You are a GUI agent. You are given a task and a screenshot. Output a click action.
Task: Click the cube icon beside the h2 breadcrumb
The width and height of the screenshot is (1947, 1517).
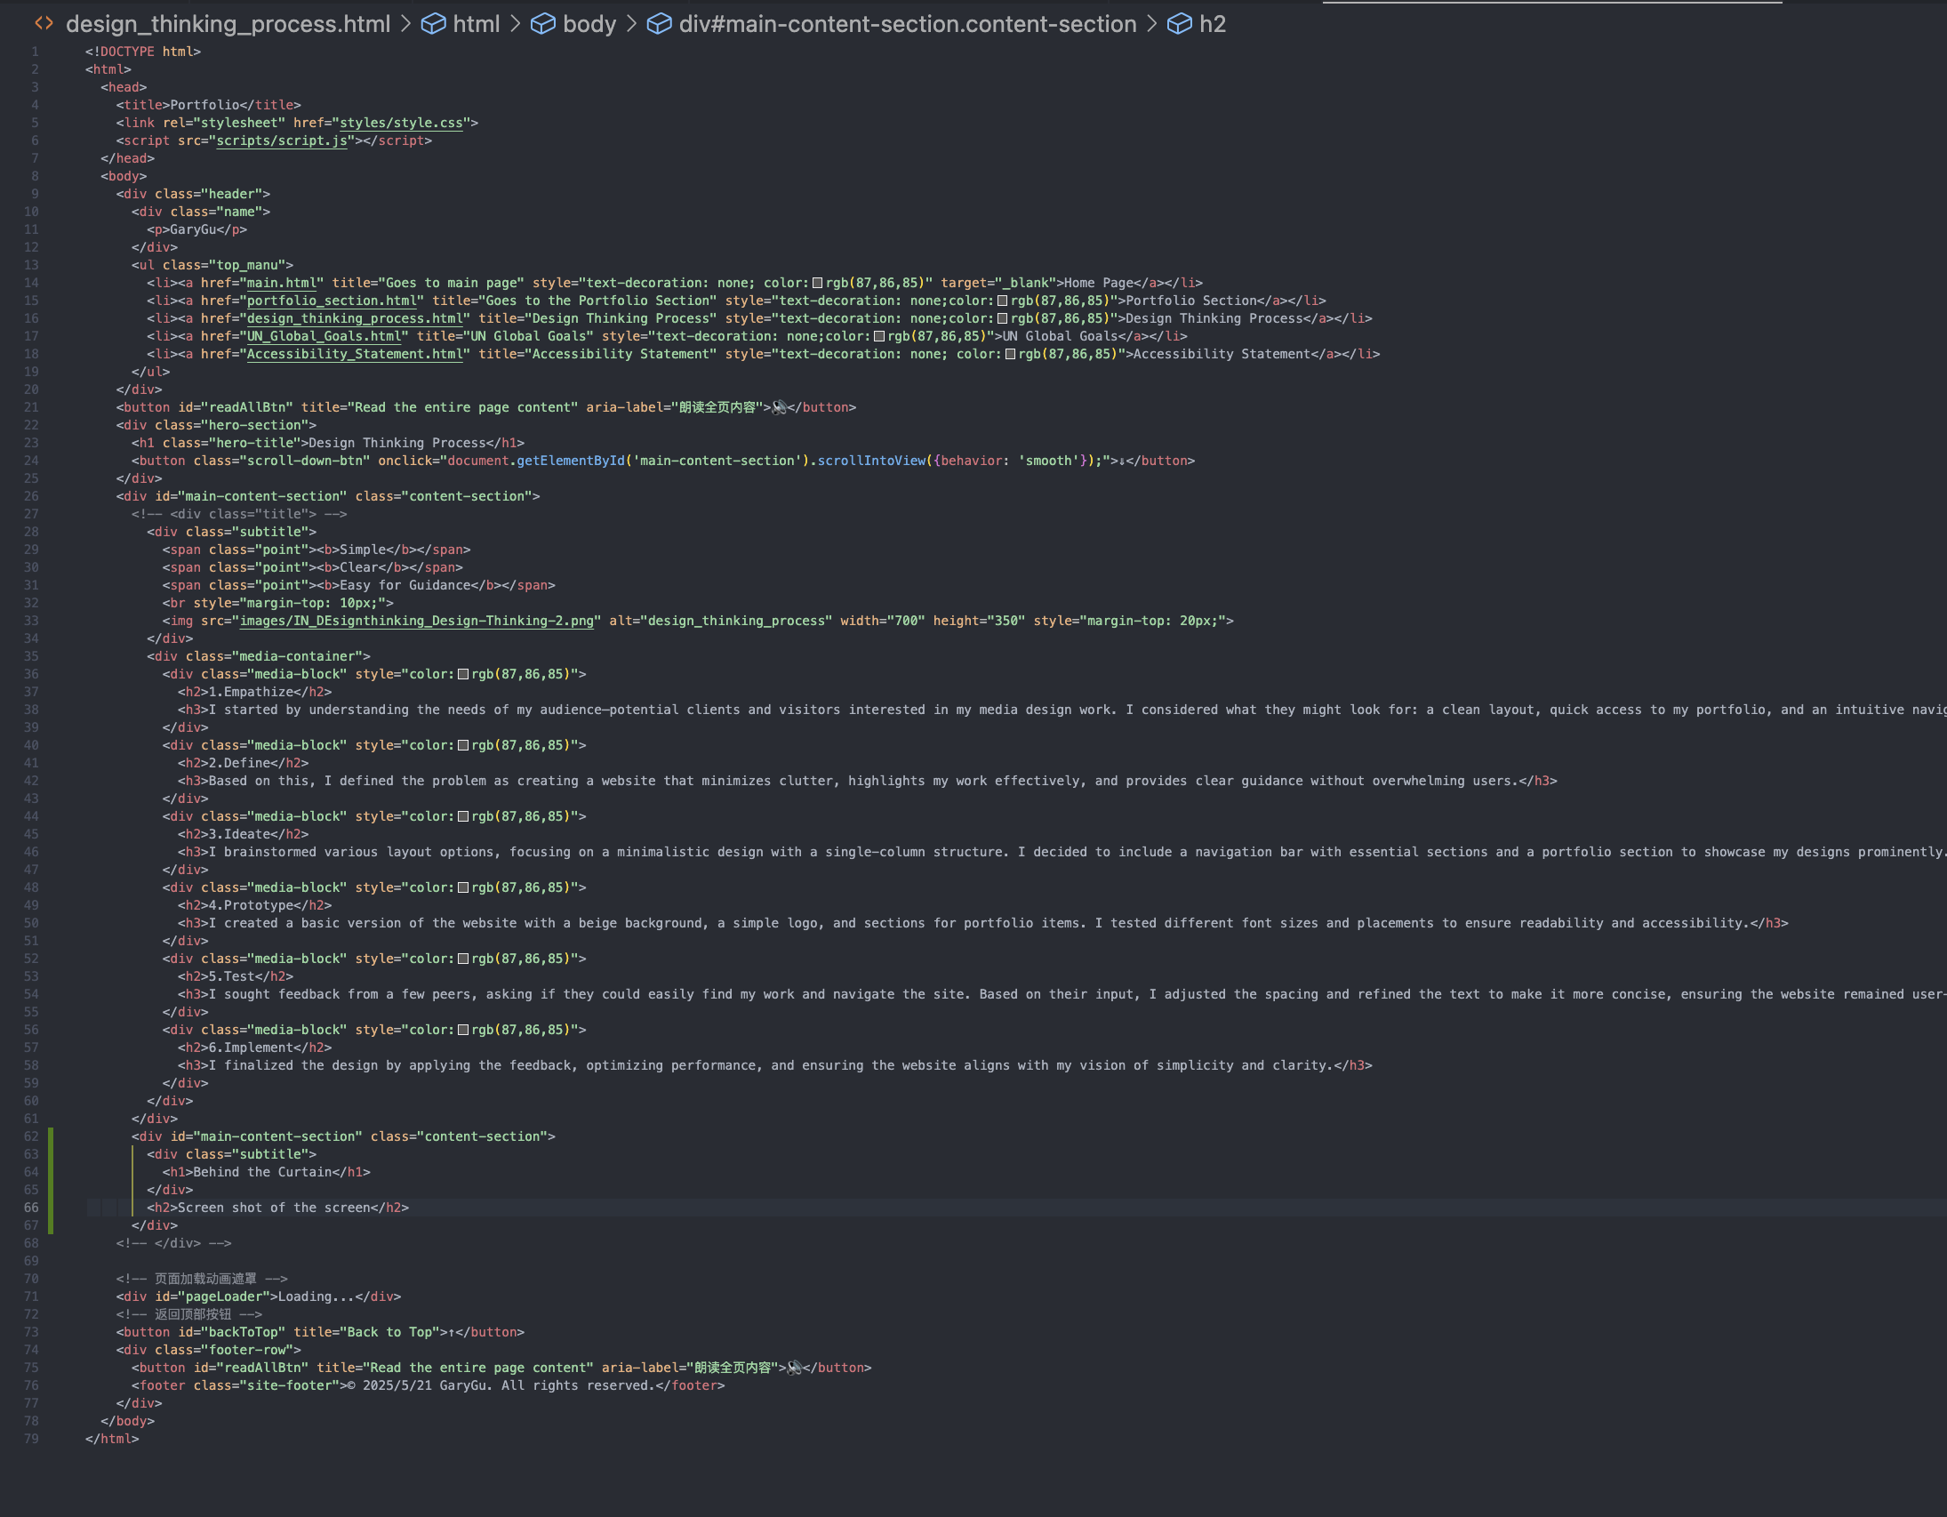[1180, 24]
